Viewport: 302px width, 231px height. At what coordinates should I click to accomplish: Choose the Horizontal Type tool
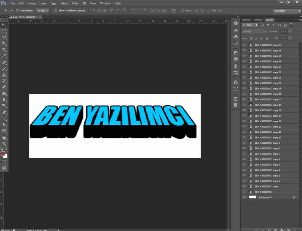(4, 118)
